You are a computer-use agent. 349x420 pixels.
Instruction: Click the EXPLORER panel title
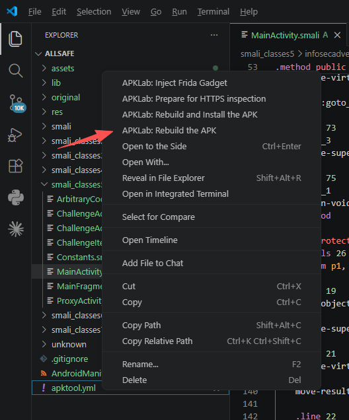click(x=61, y=35)
